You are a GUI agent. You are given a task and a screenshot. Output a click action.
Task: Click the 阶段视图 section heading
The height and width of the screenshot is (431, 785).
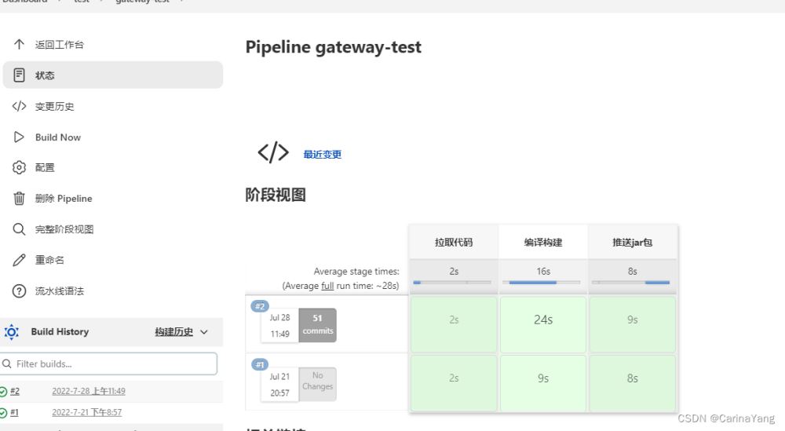(x=276, y=195)
